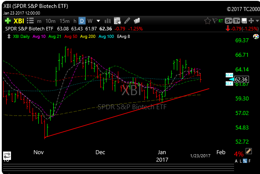Click the Avg 21 indicator label
Screen dimensions: 260x174
(x=55, y=37)
